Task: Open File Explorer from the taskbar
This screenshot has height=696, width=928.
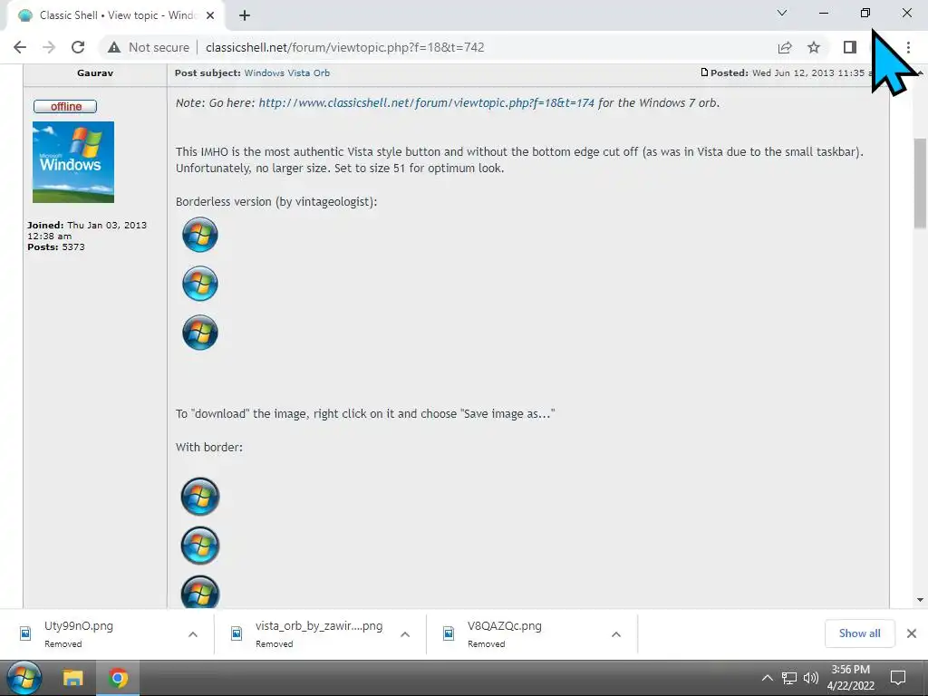Action: 72,678
